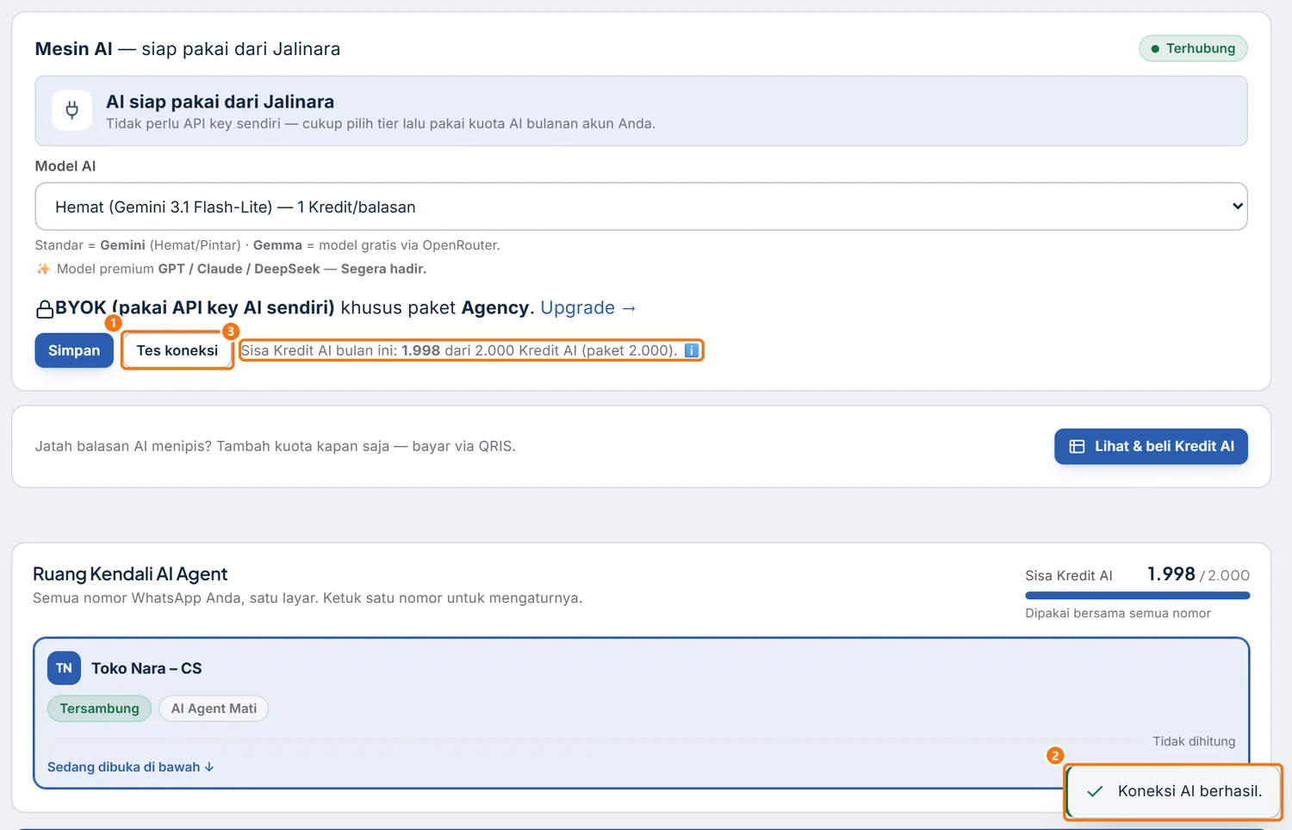Save settings with Simpan button

(74, 350)
